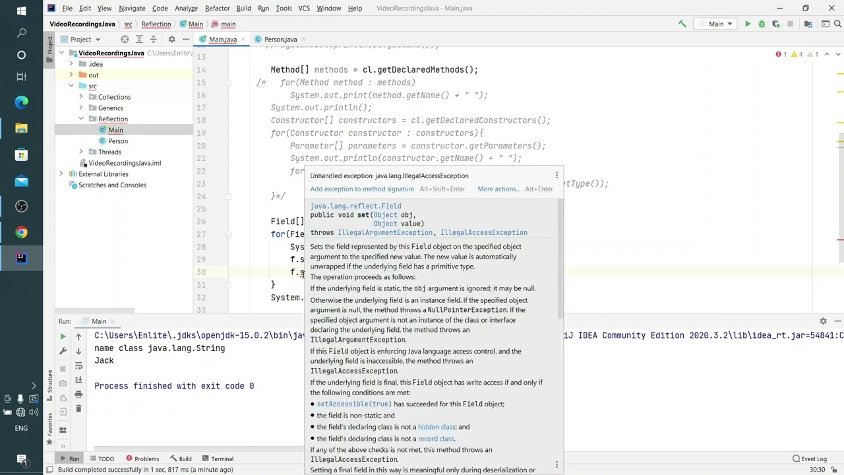Rerun Main in the Run panel
The image size is (844, 475).
click(x=63, y=336)
